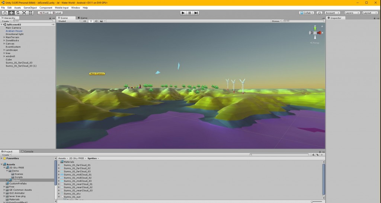381x203 pixels.
Task: Open the Layers dropdown
Action: point(352,13)
